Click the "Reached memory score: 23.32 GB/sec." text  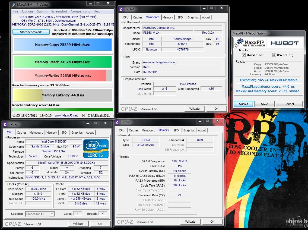[x=42, y=85]
